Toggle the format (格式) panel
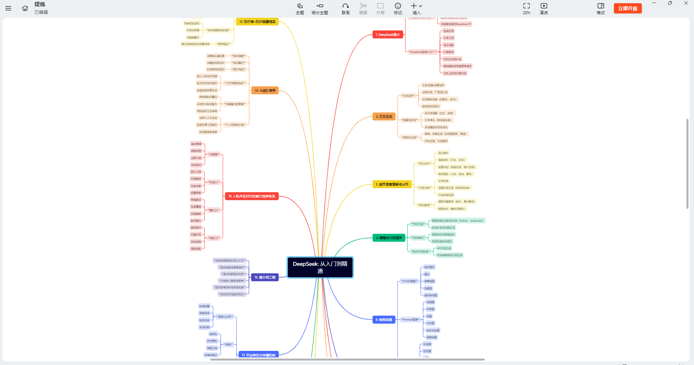Viewport: 694px width, 365px height. coord(601,9)
